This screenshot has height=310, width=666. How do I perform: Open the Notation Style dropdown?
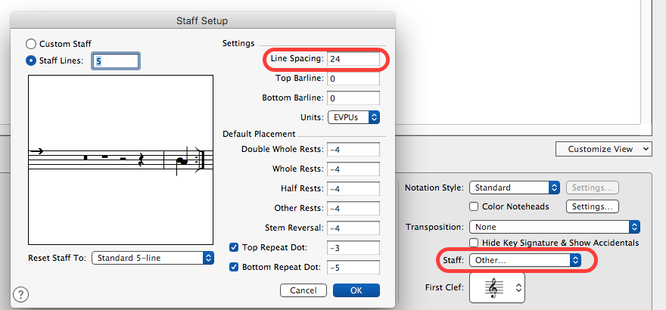(x=515, y=188)
